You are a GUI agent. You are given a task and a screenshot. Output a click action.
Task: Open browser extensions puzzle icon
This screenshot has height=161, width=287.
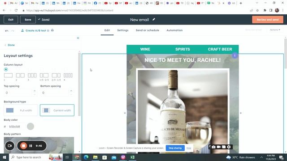coord(265,10)
